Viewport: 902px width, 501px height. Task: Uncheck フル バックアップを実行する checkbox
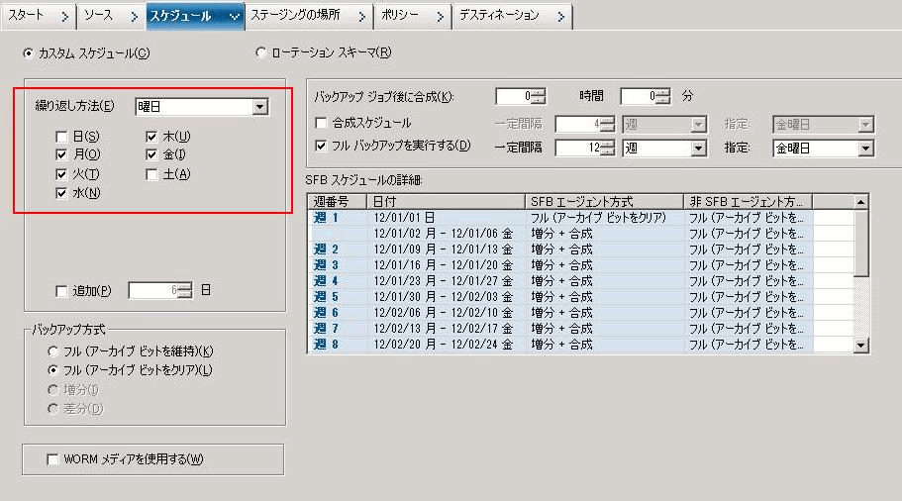pyautogui.click(x=321, y=146)
